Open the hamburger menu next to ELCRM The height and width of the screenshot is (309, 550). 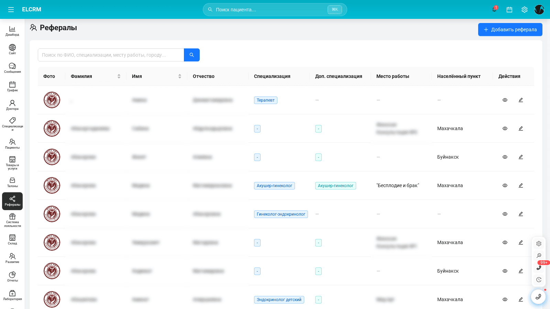(x=11, y=10)
